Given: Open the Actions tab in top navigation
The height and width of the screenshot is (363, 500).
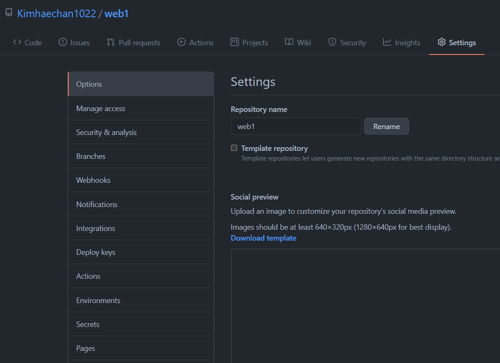Looking at the screenshot, I should (x=195, y=42).
